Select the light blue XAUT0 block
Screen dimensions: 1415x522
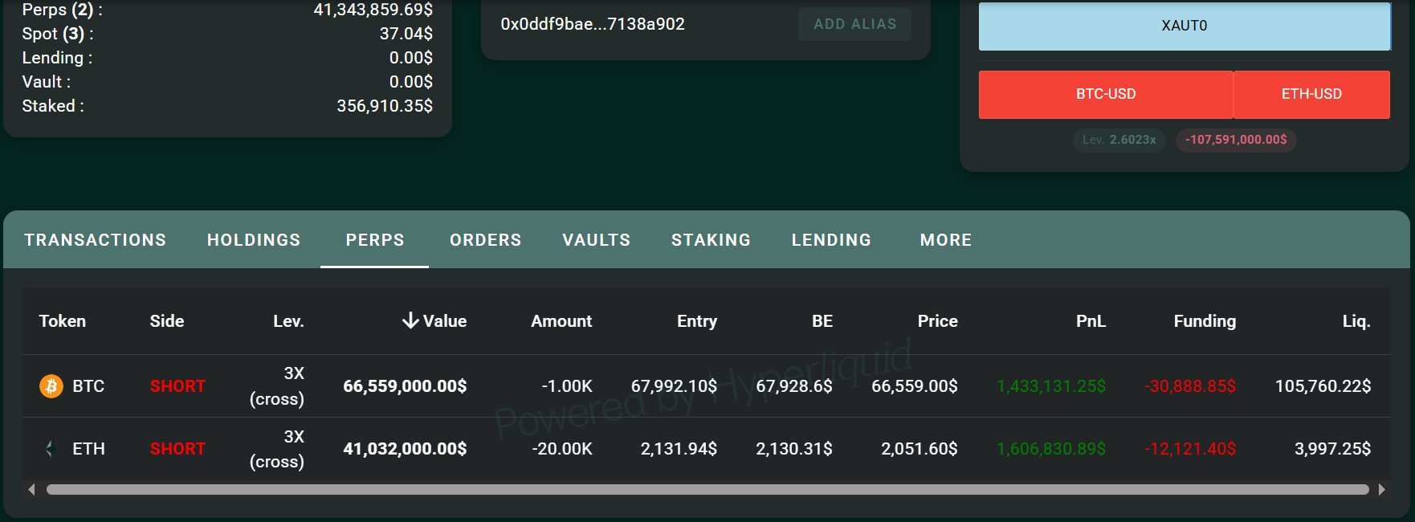click(x=1184, y=26)
